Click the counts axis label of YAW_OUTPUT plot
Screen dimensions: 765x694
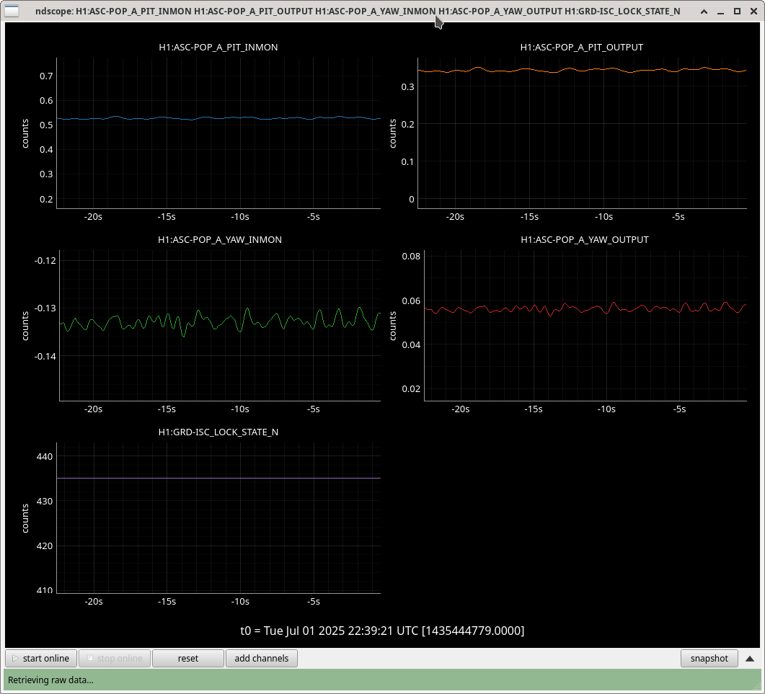coord(393,326)
